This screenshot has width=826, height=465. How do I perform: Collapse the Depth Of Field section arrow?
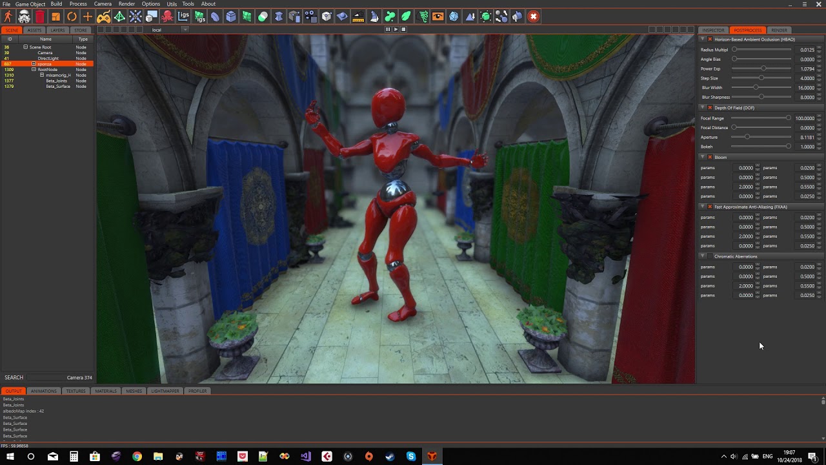tap(703, 108)
